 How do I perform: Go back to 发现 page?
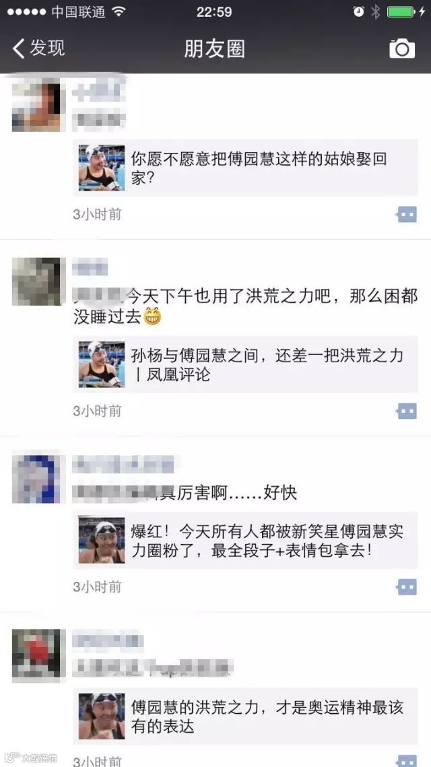(38, 48)
